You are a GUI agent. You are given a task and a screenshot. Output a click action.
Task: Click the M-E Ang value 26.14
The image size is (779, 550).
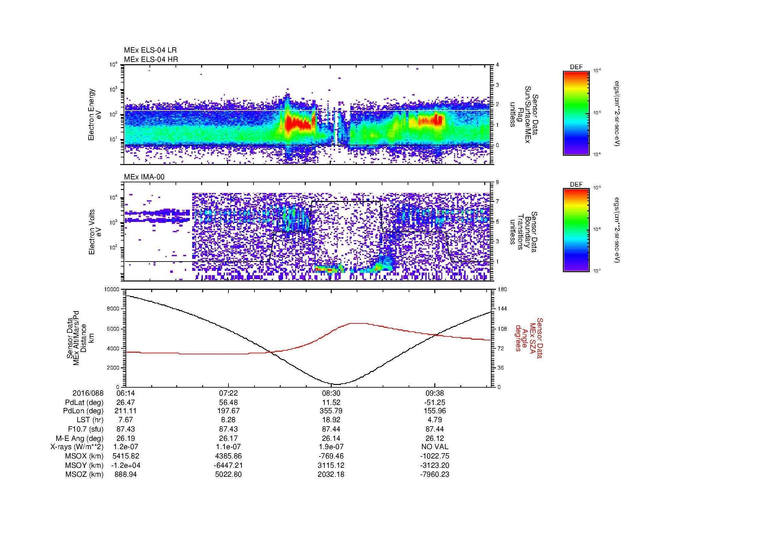coord(331,439)
